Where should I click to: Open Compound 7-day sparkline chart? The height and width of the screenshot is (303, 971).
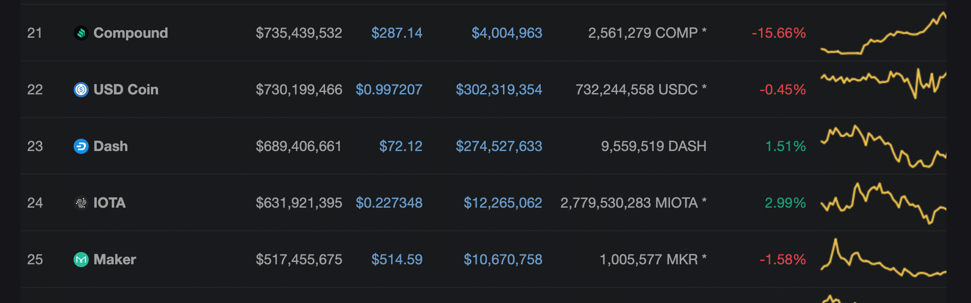[x=883, y=34]
